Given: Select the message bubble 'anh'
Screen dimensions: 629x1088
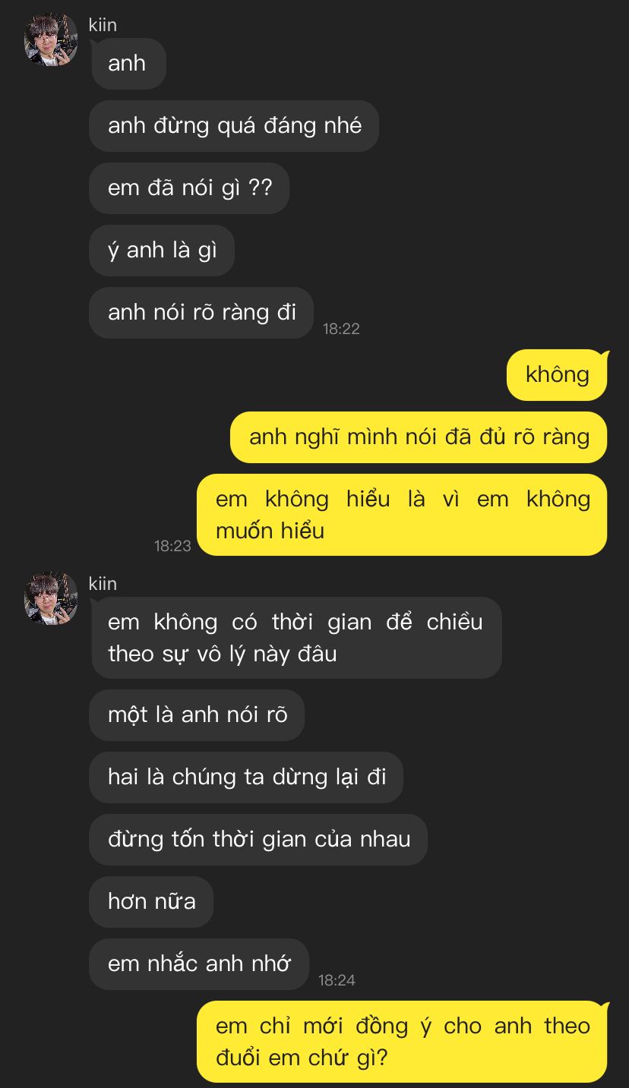Looking at the screenshot, I should 128,64.
